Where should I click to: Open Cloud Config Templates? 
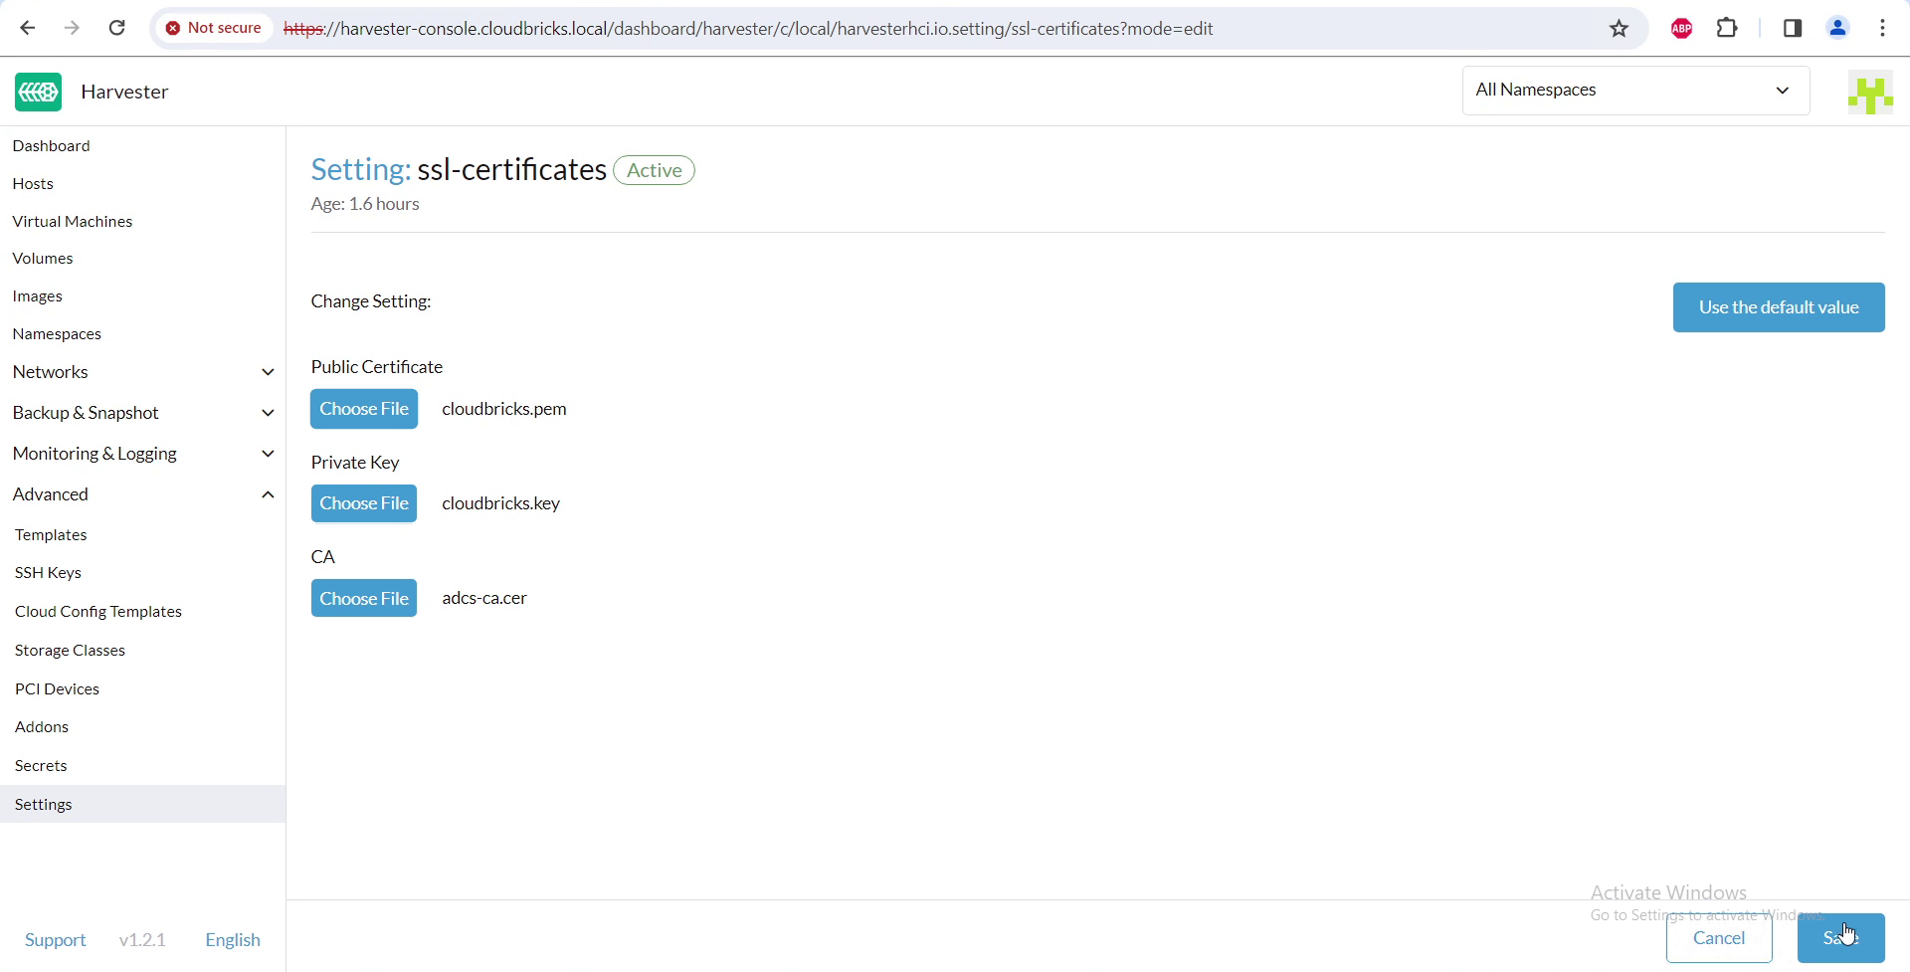point(98,612)
